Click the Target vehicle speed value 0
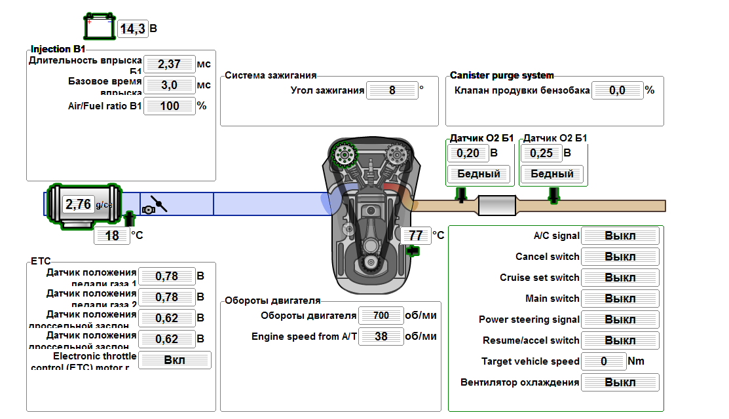 (x=603, y=361)
